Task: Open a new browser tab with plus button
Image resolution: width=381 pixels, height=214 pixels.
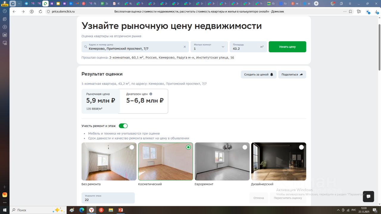Action: [316, 4]
